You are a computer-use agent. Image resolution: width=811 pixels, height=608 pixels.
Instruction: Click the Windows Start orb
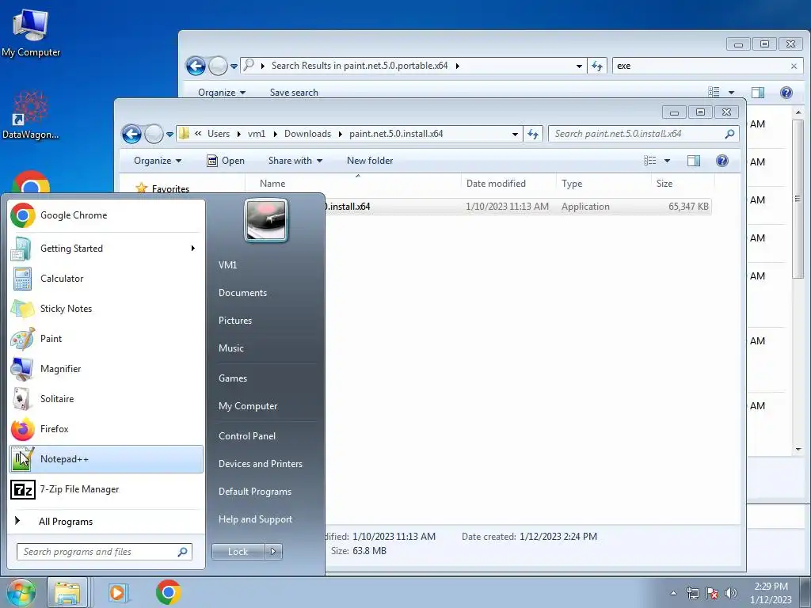(21, 592)
